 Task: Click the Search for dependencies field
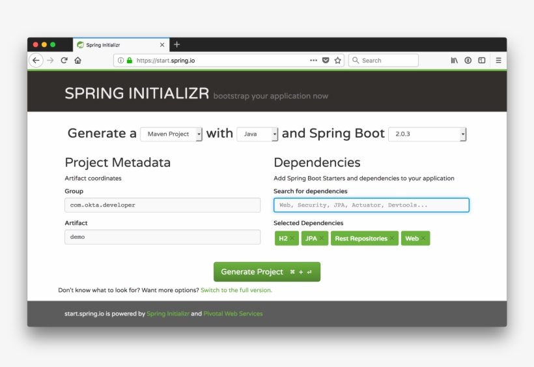point(371,205)
